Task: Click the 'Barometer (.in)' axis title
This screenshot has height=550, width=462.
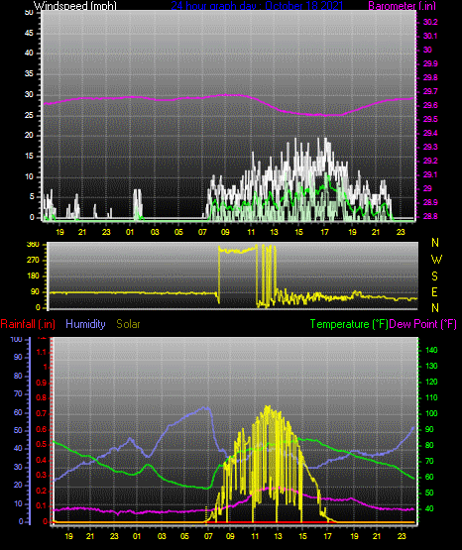Action: coord(402,5)
